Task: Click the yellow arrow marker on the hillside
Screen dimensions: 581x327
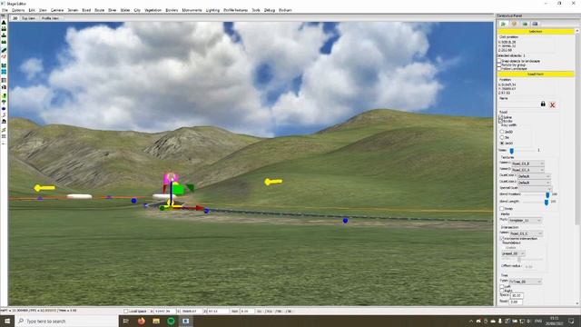Action: coord(273,182)
